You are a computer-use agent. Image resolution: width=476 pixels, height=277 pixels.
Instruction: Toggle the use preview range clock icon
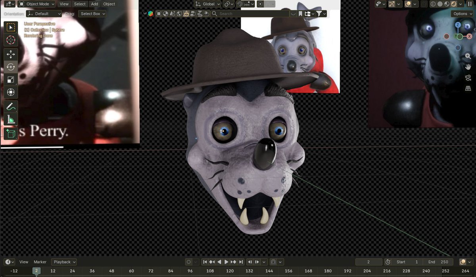[388, 262]
